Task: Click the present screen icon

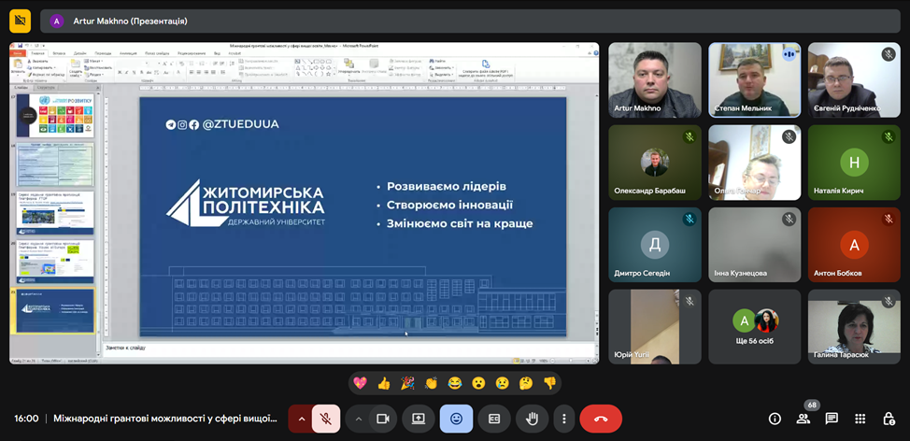Action: [x=419, y=419]
